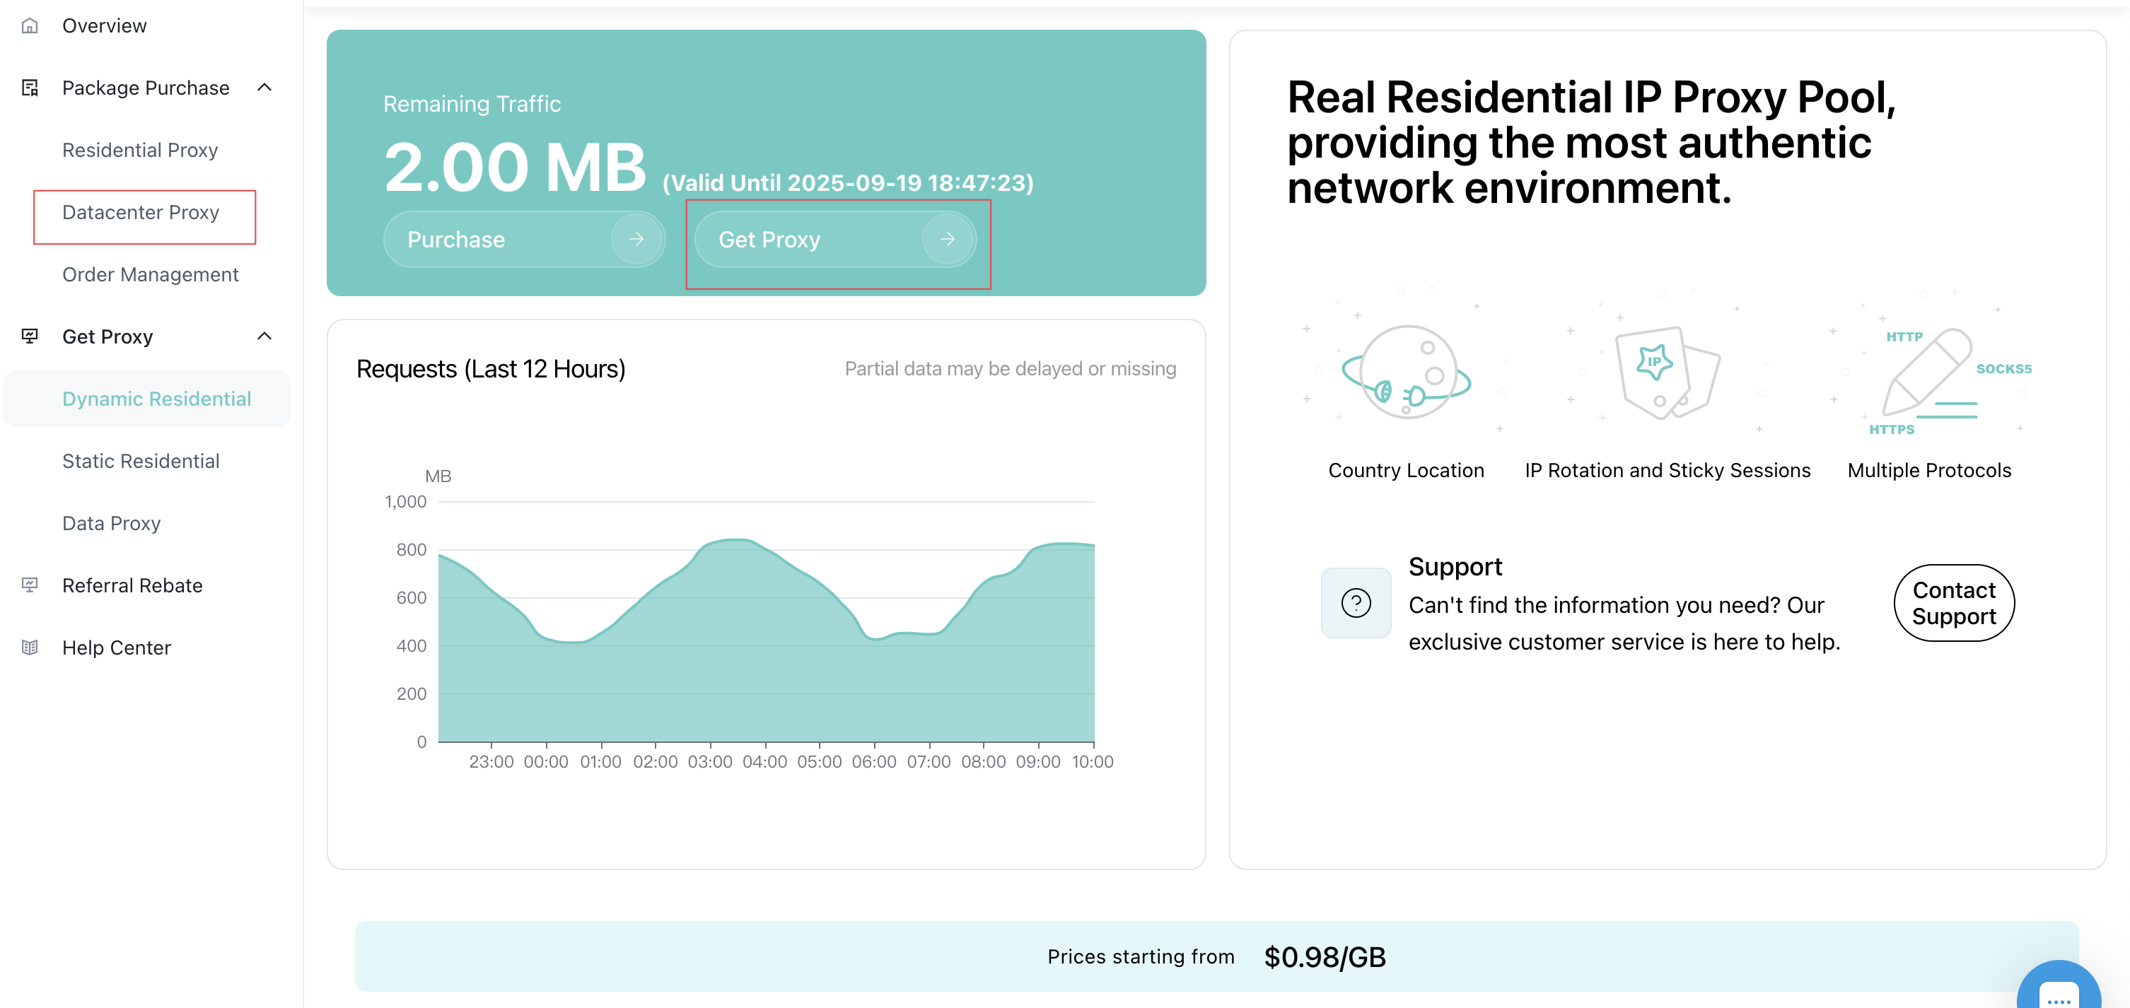
Task: Click the Valid Until date text
Action: point(847,182)
